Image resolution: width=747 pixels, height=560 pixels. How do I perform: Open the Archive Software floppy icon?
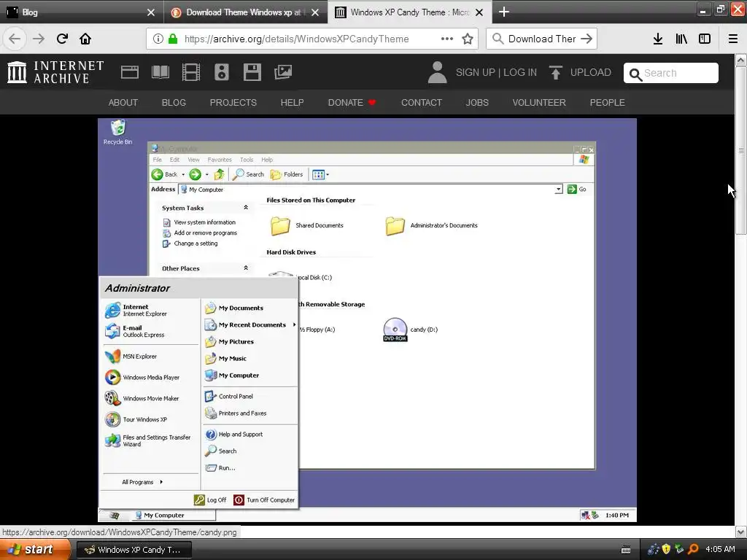point(252,72)
